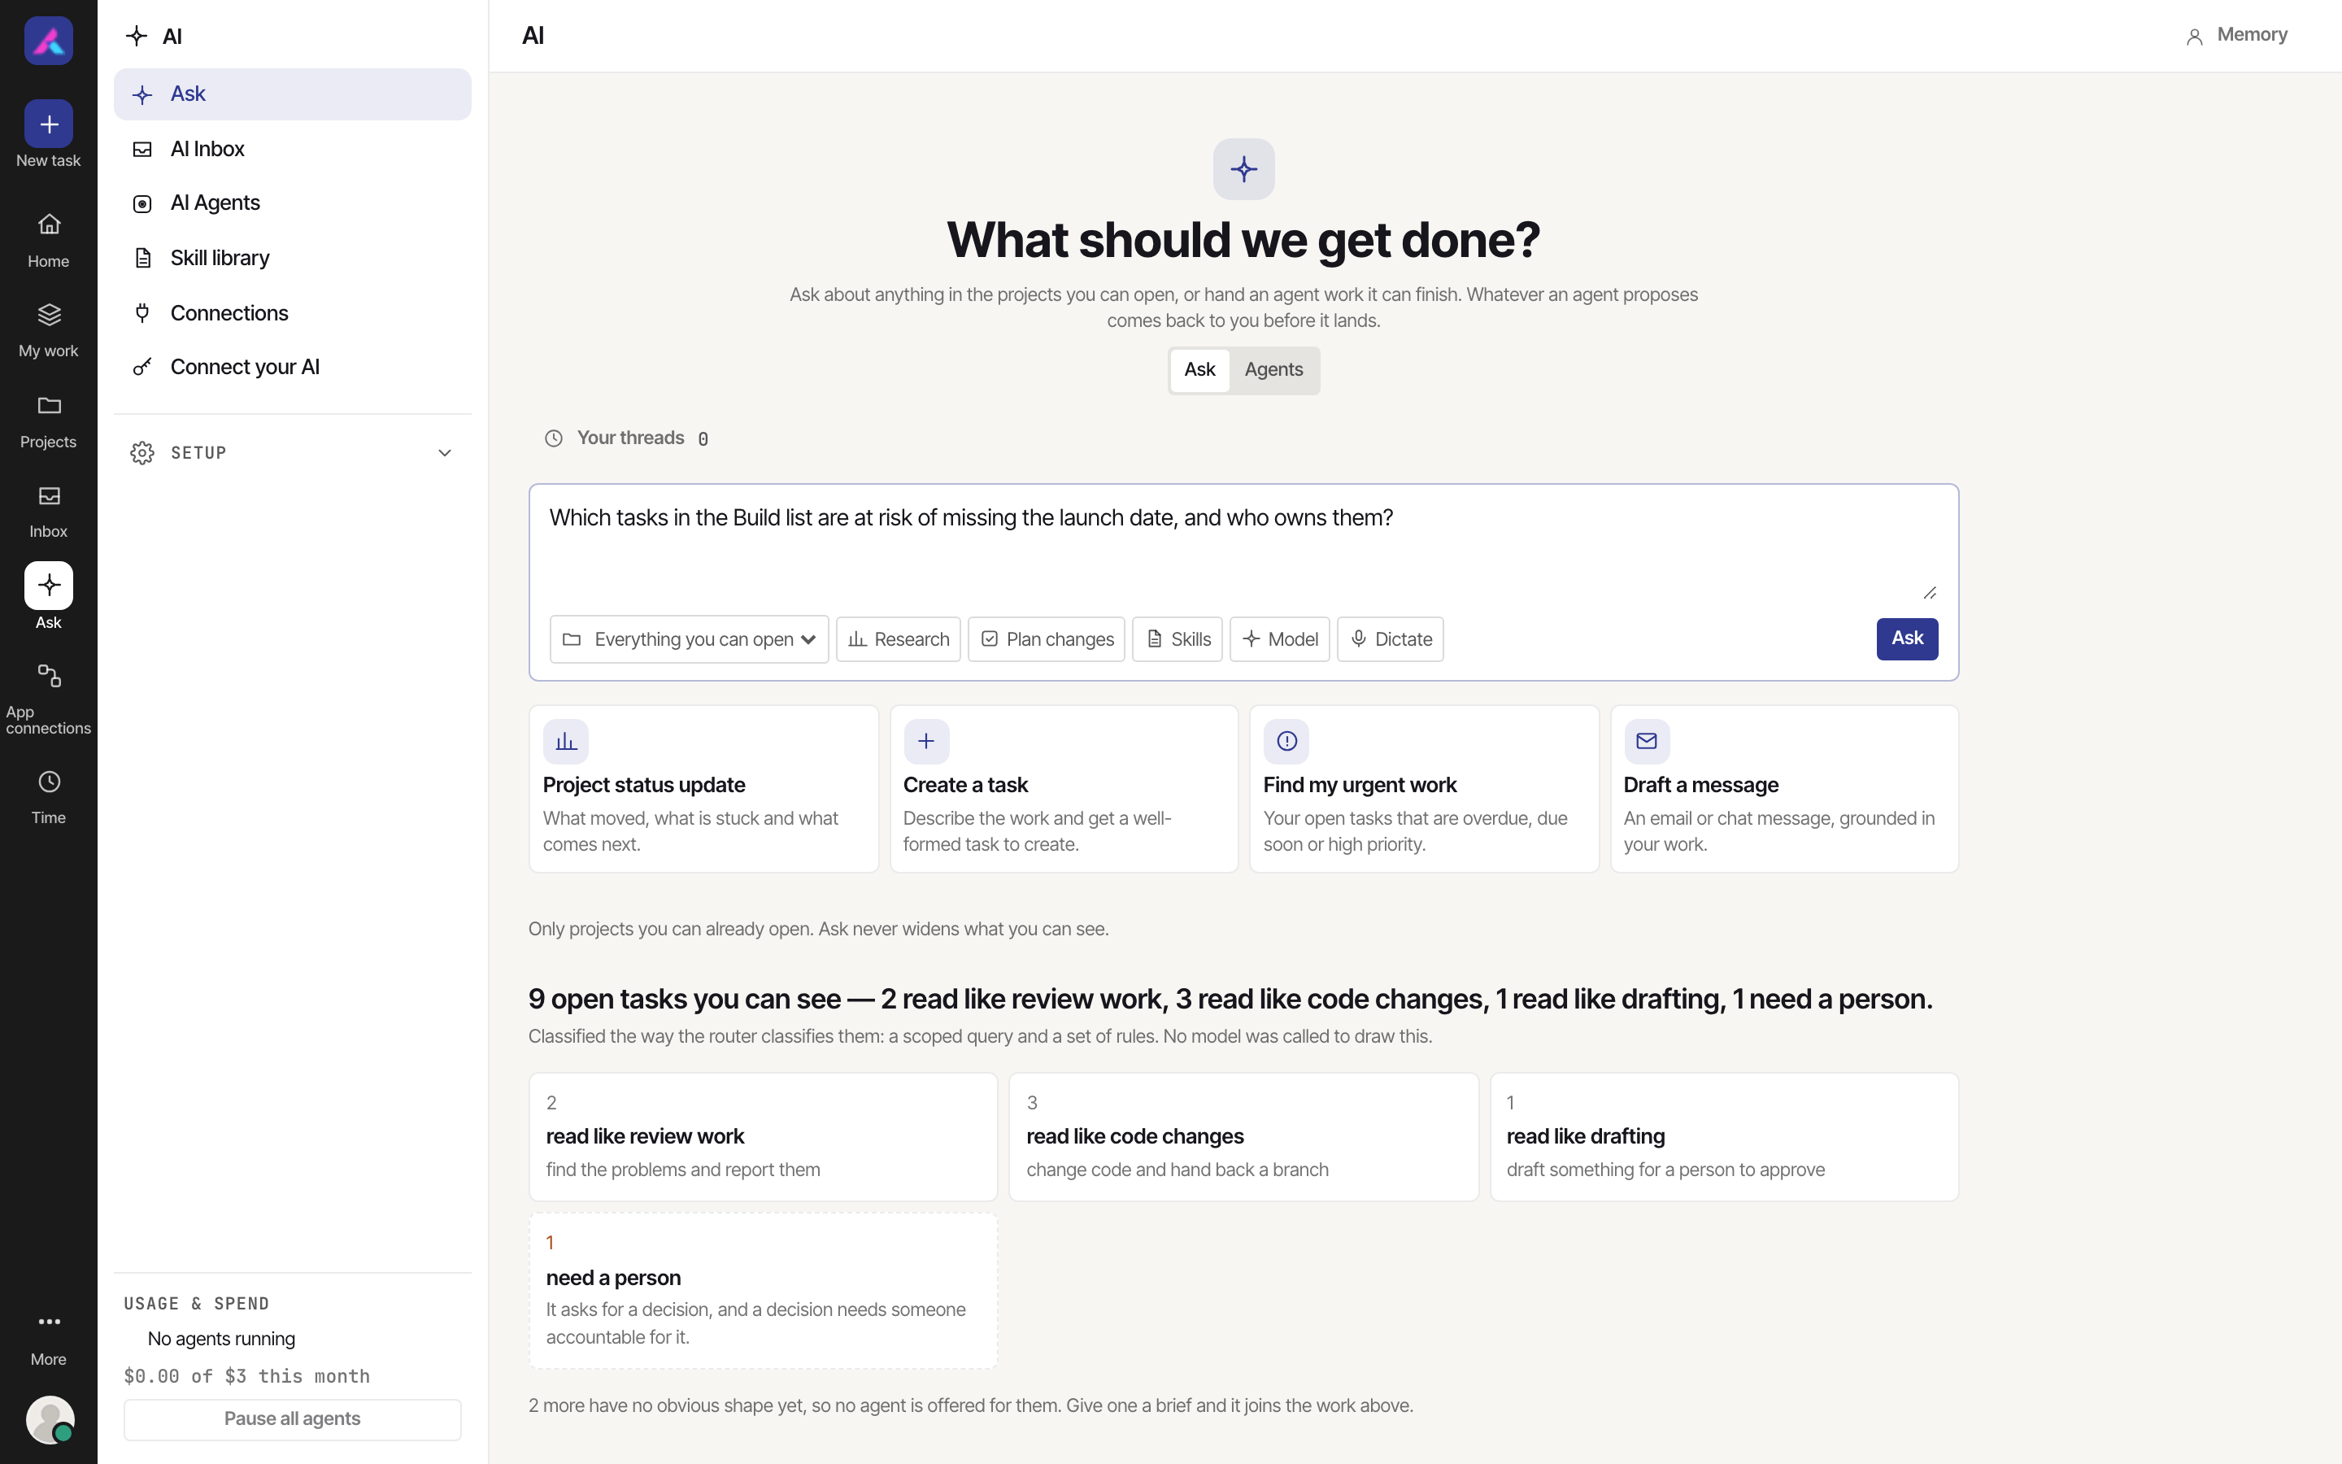Open the Time clock icon in the rail
Image resolution: width=2342 pixels, height=1464 pixels.
pos(49,782)
